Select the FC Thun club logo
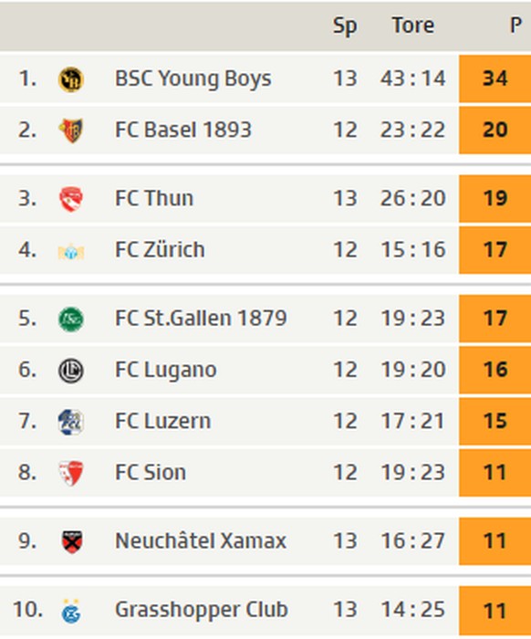531x639 pixels. click(x=71, y=199)
